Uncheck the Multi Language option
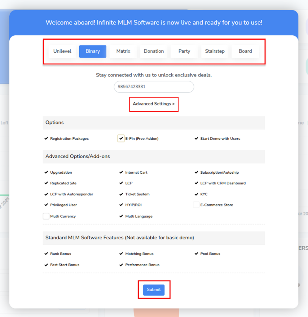Image resolution: width=308 pixels, height=317 pixels. click(121, 216)
